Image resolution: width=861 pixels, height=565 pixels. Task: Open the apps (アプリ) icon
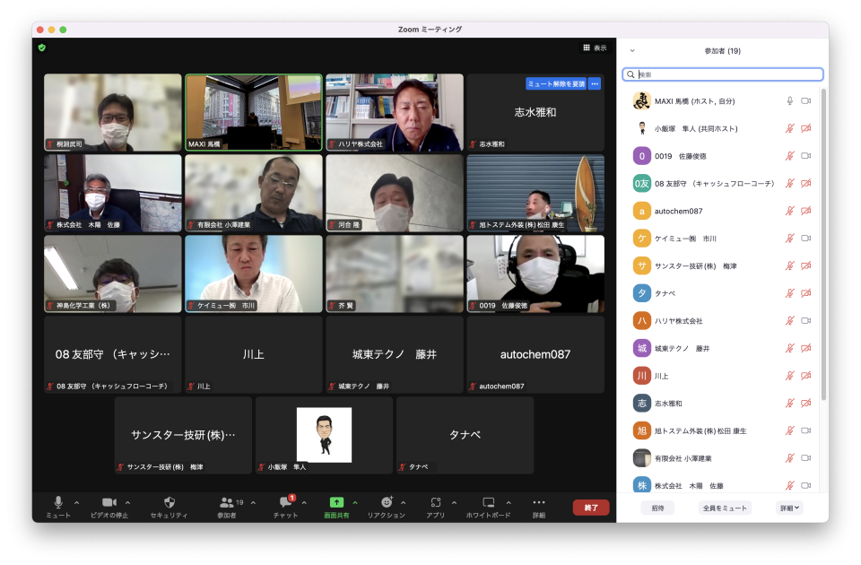tap(436, 502)
